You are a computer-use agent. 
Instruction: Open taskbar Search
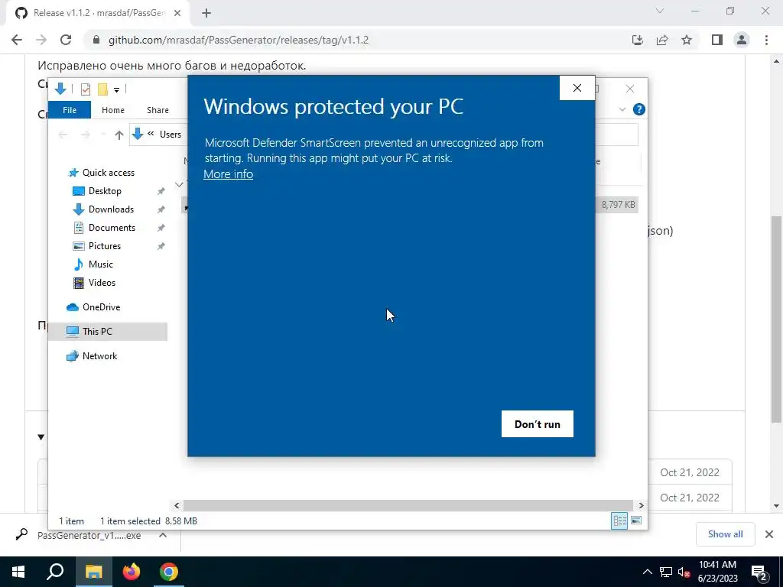pyautogui.click(x=55, y=572)
